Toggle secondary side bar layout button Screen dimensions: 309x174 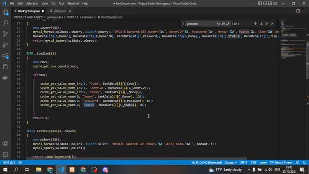pyautogui.click(x=270, y=3)
